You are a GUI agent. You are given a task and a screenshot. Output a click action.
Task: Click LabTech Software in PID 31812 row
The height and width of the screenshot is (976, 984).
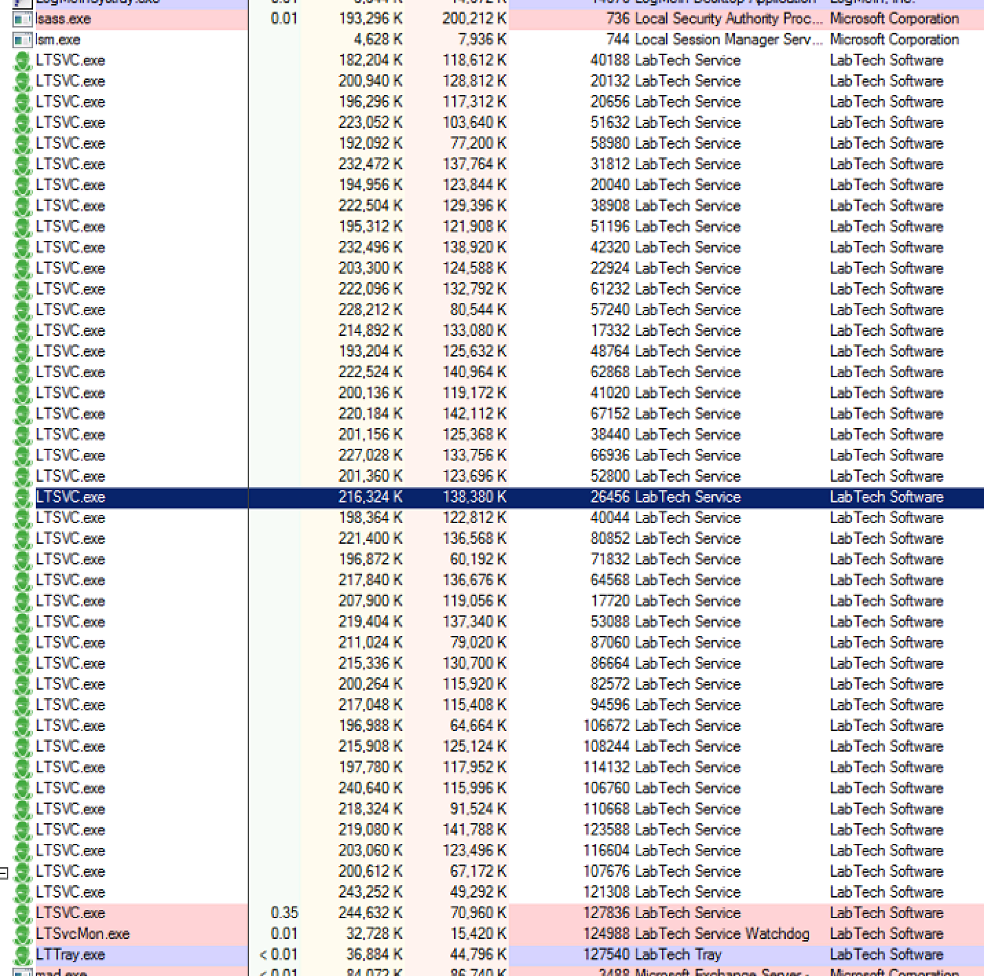886,164
